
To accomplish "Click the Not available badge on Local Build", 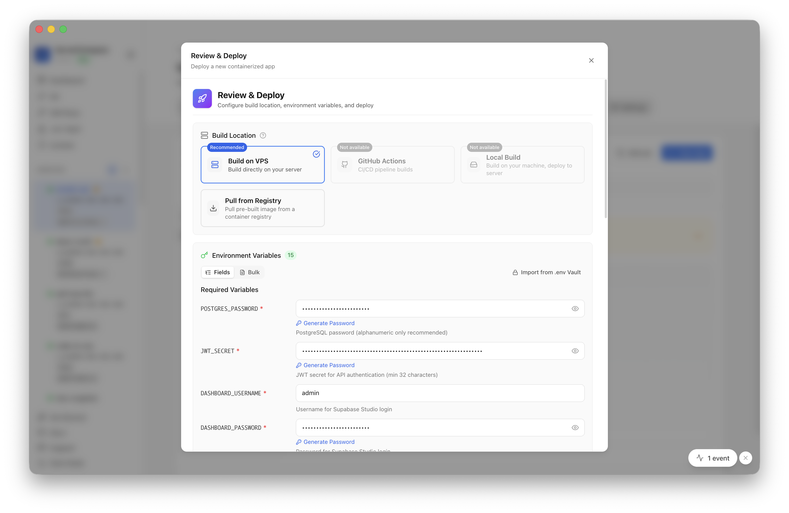I will coord(484,147).
